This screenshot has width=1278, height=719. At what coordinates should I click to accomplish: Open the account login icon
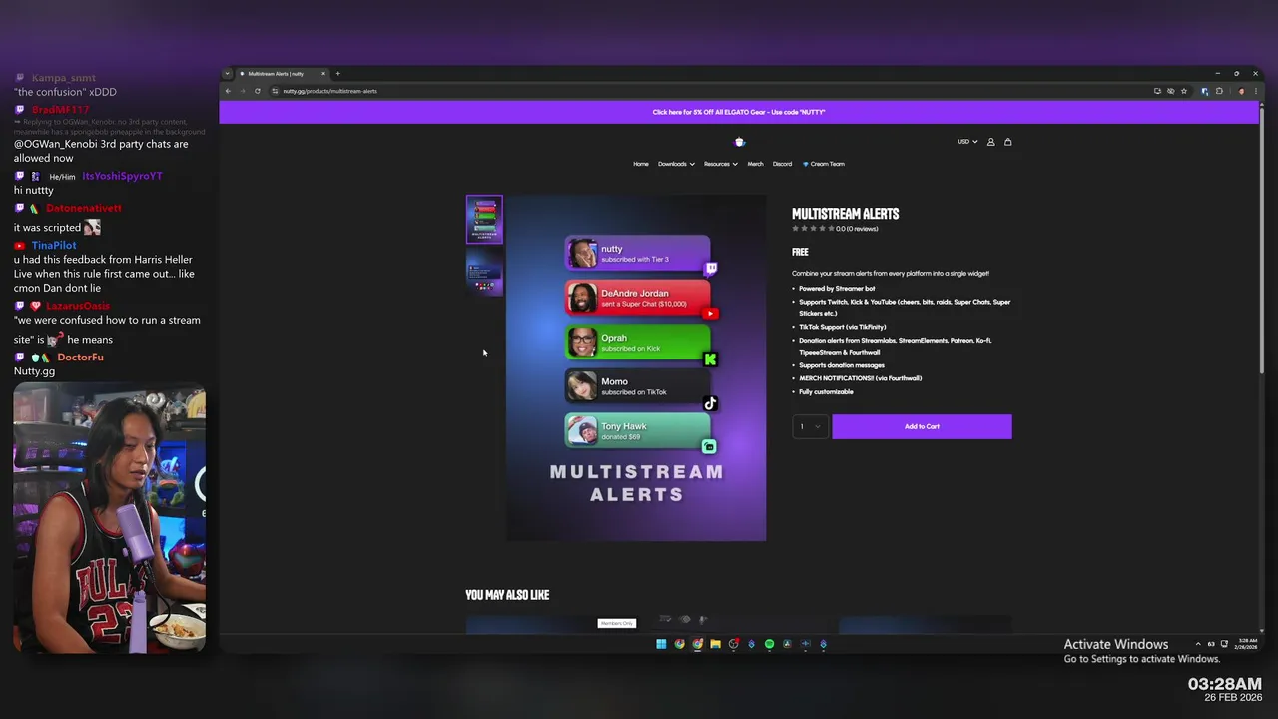990,142
